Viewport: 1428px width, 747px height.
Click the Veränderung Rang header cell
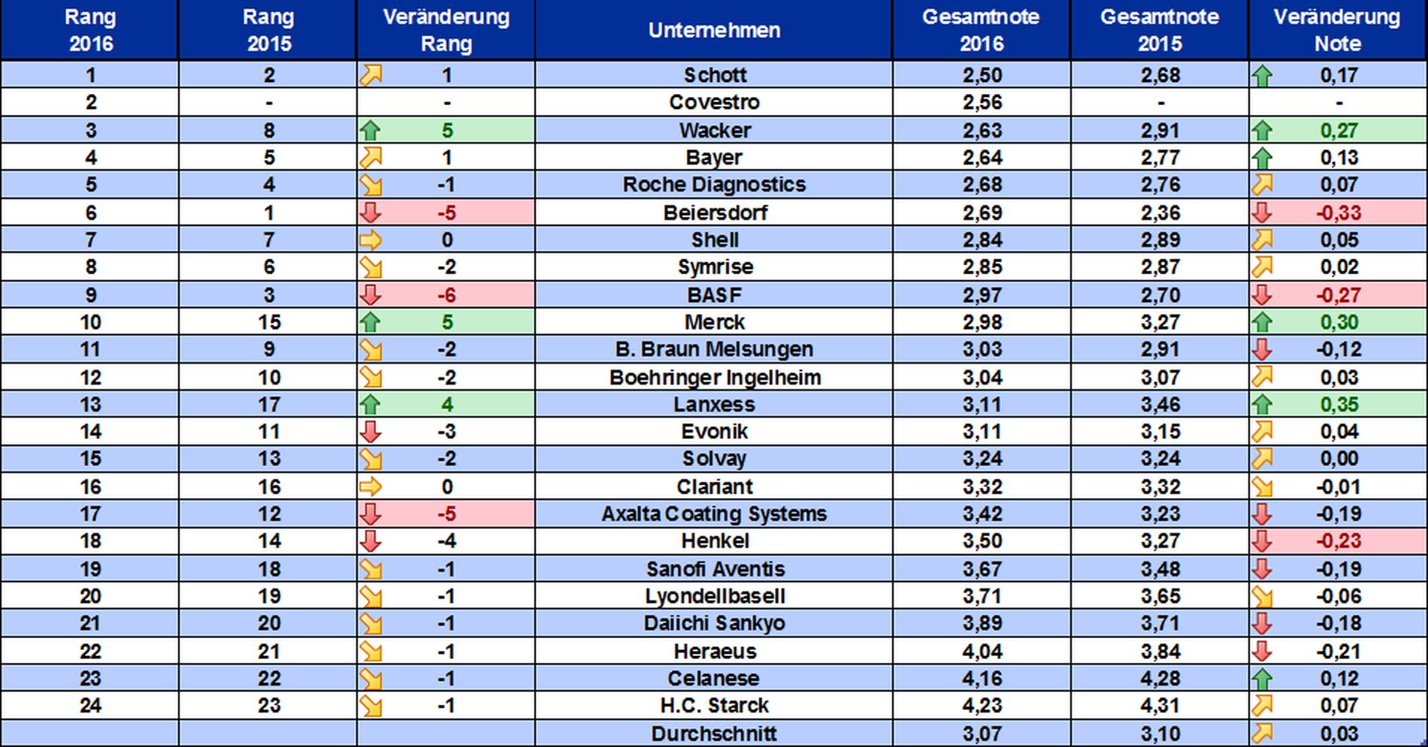[x=446, y=30]
